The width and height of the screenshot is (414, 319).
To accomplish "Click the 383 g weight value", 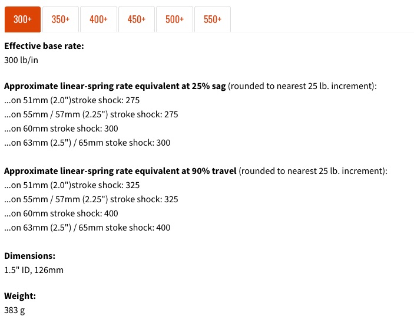I will coord(15,310).
